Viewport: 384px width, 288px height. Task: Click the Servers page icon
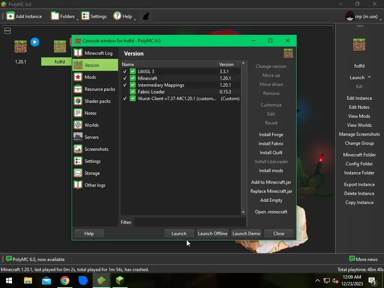click(x=78, y=137)
